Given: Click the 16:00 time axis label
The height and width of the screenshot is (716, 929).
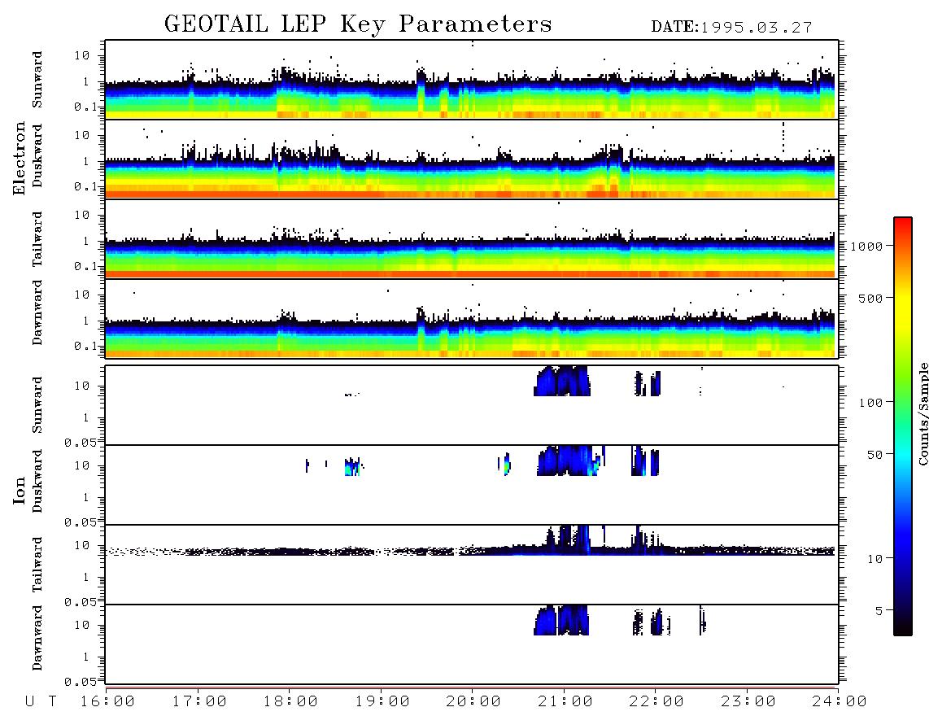Looking at the screenshot, I should coord(107,701).
